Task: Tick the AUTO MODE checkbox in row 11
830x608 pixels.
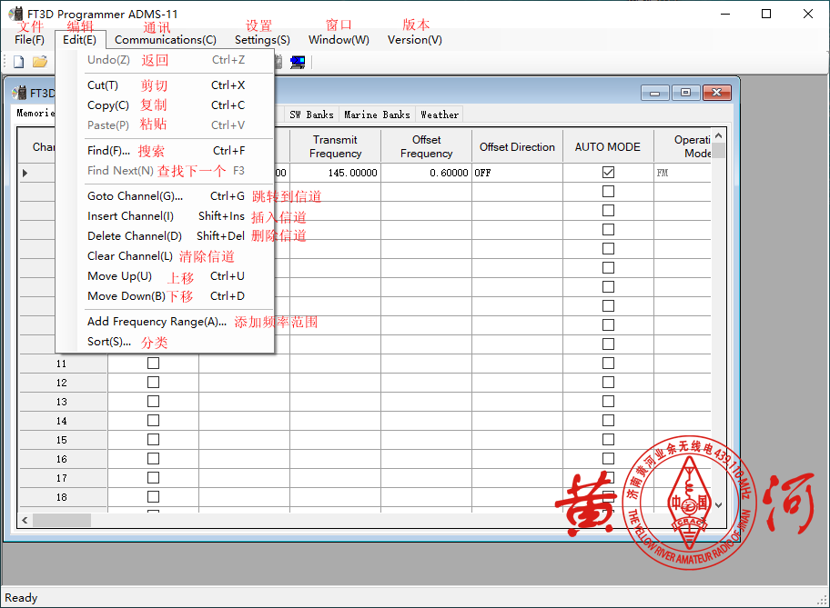Action: tap(608, 364)
